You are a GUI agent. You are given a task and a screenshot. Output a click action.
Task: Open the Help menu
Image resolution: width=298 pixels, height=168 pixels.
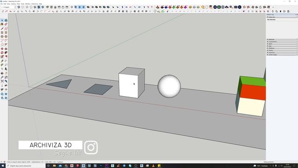[41, 4]
